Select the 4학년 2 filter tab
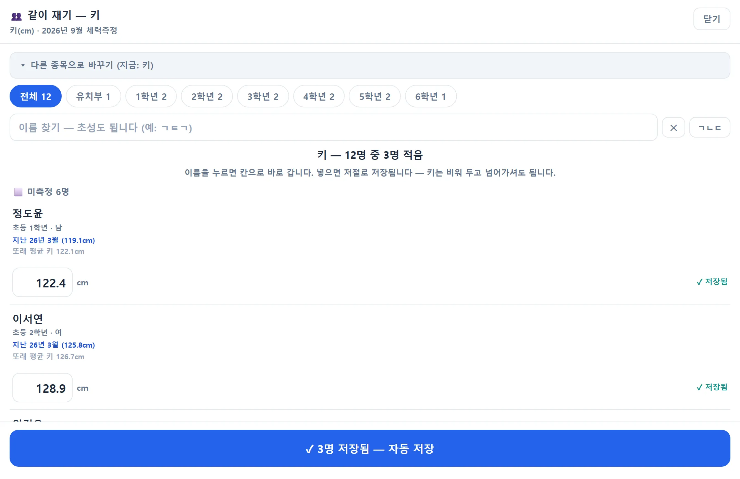The width and height of the screenshot is (740, 479). tap(319, 96)
